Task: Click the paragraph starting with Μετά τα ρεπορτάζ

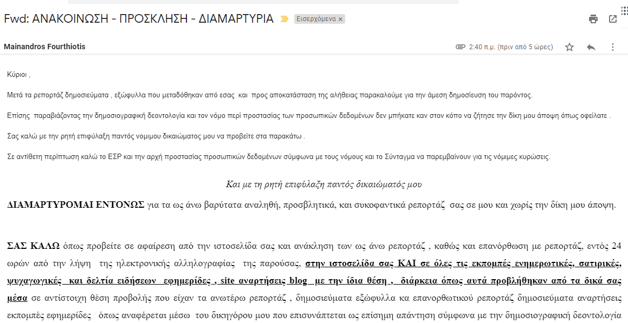Action: pyautogui.click(x=270, y=95)
